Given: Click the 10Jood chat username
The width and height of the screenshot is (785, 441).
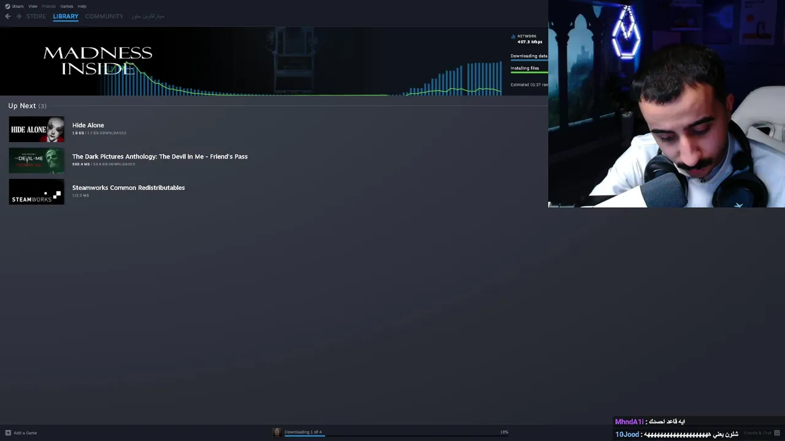Looking at the screenshot, I should (x=627, y=434).
